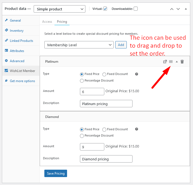Viewport: 193px width, 185px height.
Task: Click the WishList Member envelope icon
Action: 6,71
